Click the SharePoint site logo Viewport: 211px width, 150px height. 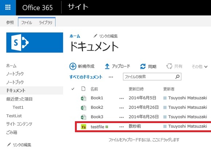pos(35,42)
